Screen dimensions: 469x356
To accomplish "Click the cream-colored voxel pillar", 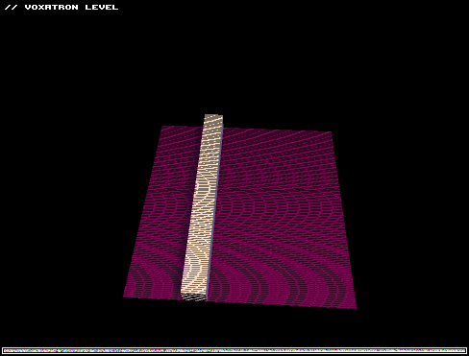I will [x=203, y=208].
